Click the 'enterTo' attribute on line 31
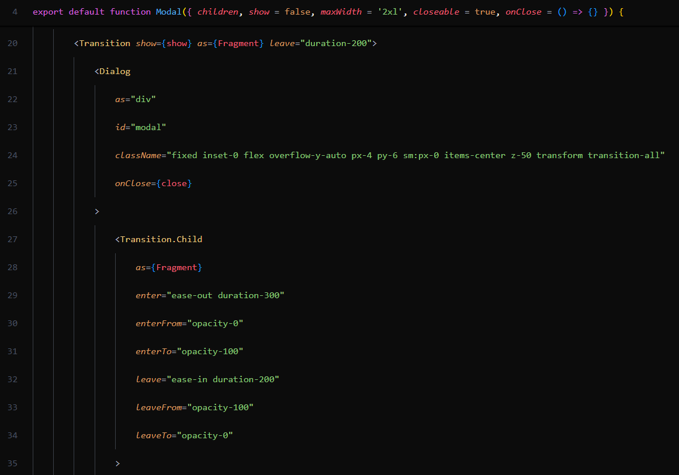The width and height of the screenshot is (679, 475). [x=154, y=351]
